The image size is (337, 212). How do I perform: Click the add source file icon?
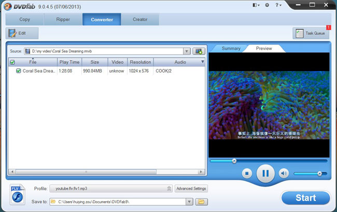pyautogui.click(x=199, y=51)
